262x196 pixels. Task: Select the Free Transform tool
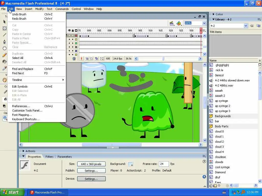[5, 28]
